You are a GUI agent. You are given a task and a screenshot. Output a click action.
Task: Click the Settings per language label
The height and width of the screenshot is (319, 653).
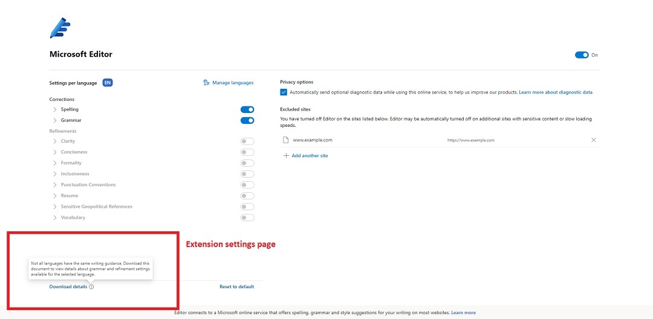pos(73,83)
